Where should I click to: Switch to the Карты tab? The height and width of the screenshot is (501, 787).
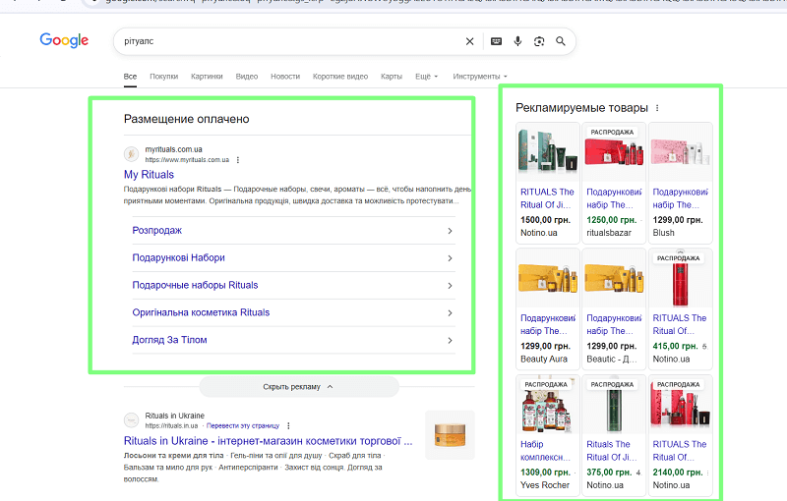[391, 77]
